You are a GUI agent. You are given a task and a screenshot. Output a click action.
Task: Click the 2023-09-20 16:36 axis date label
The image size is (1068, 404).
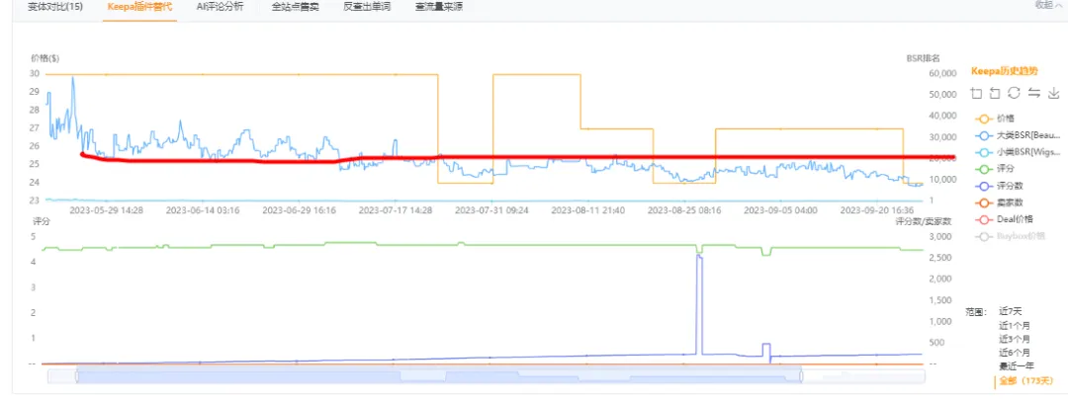tap(876, 210)
